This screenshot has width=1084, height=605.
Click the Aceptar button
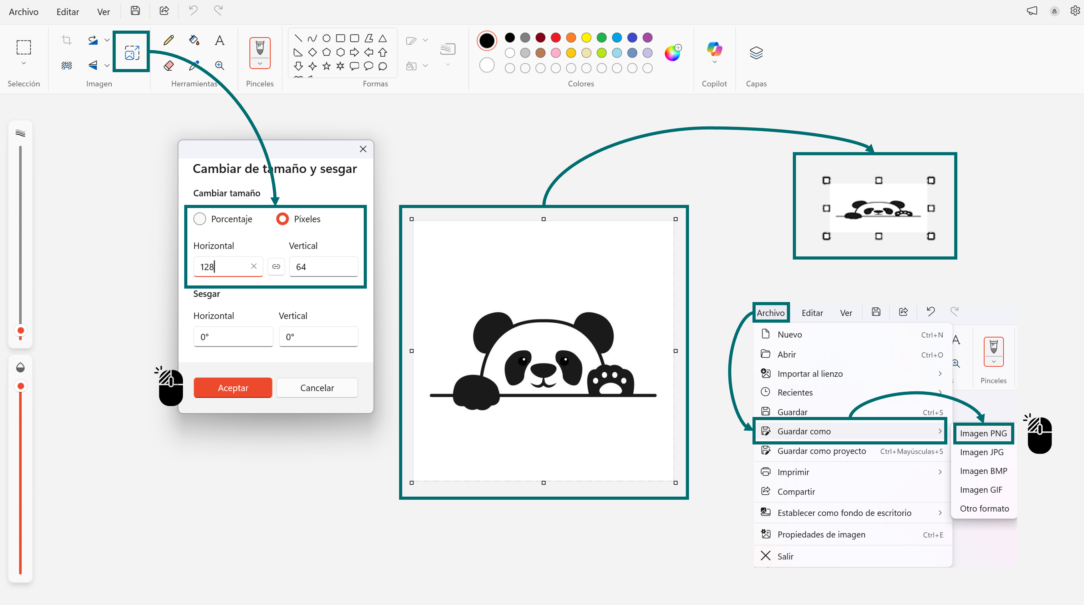pos(233,388)
